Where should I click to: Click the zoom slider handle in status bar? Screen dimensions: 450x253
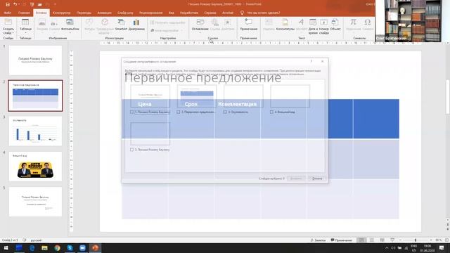[x=416, y=240]
